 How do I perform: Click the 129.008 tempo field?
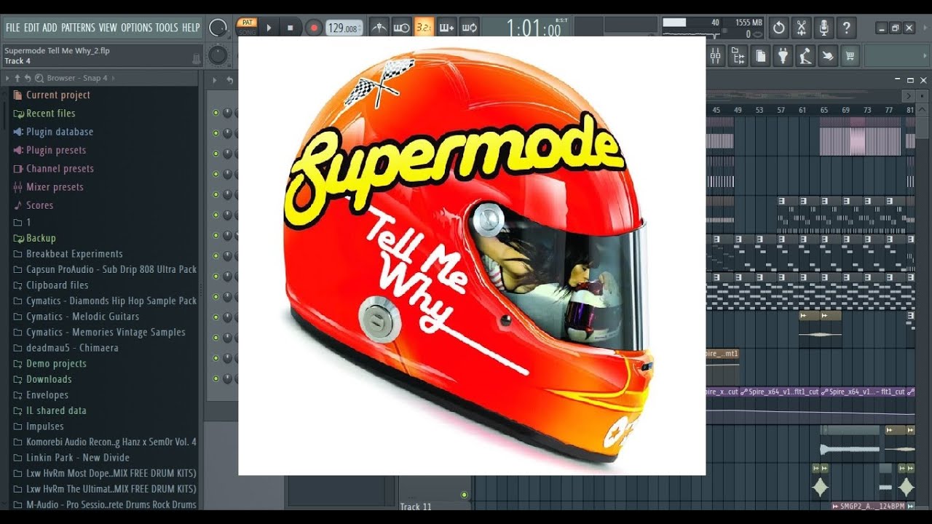pos(344,28)
